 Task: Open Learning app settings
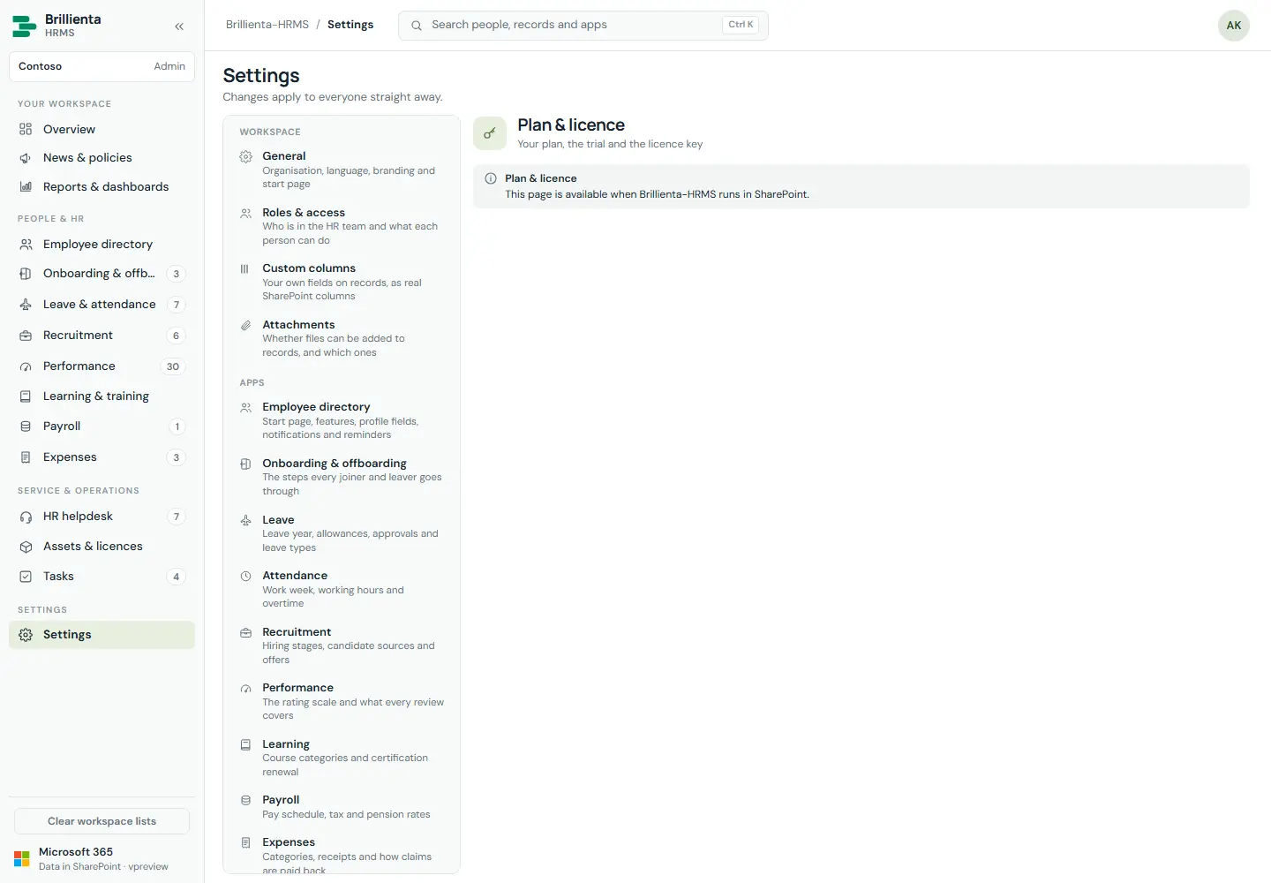tap(342, 758)
